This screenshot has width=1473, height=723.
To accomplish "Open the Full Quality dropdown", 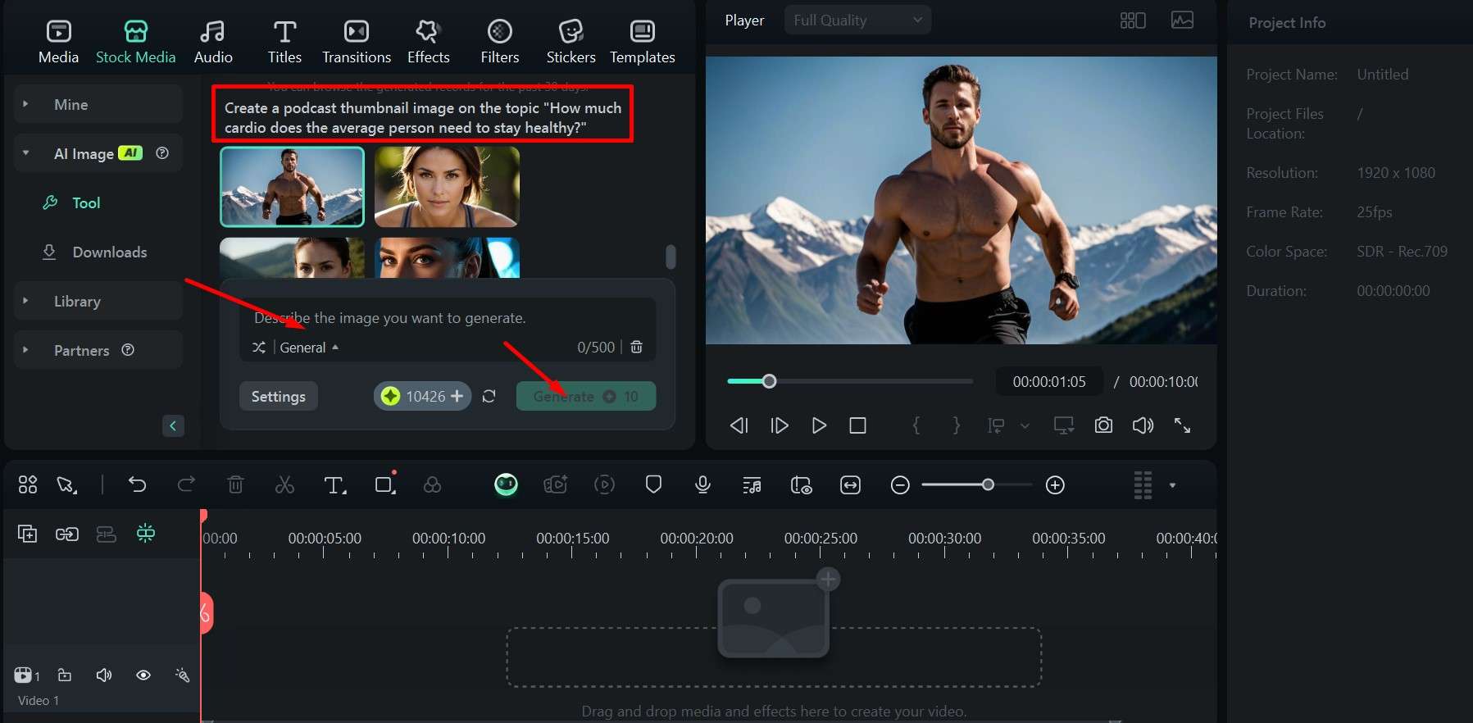I will tap(857, 20).
